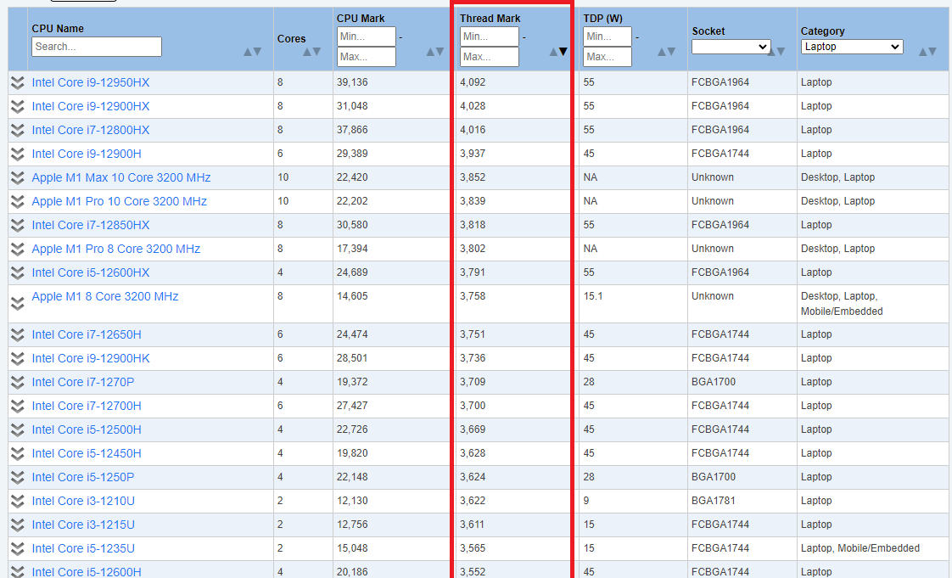Screen dimensions: 952x578
Task: Select Thread Mark value 4,092
Action: coord(473,82)
